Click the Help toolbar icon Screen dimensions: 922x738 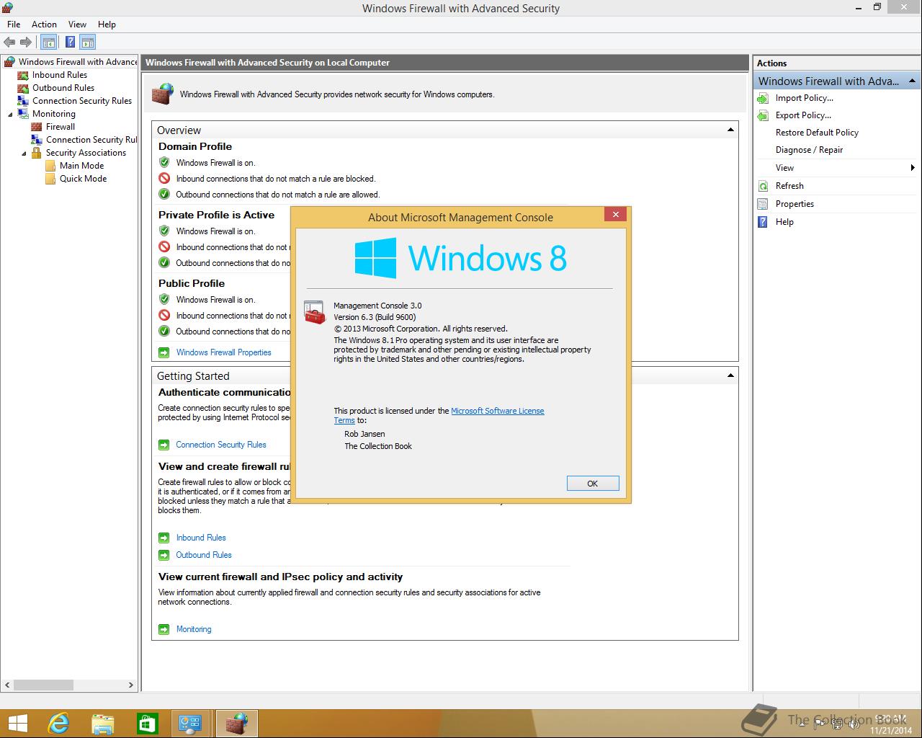(x=71, y=43)
